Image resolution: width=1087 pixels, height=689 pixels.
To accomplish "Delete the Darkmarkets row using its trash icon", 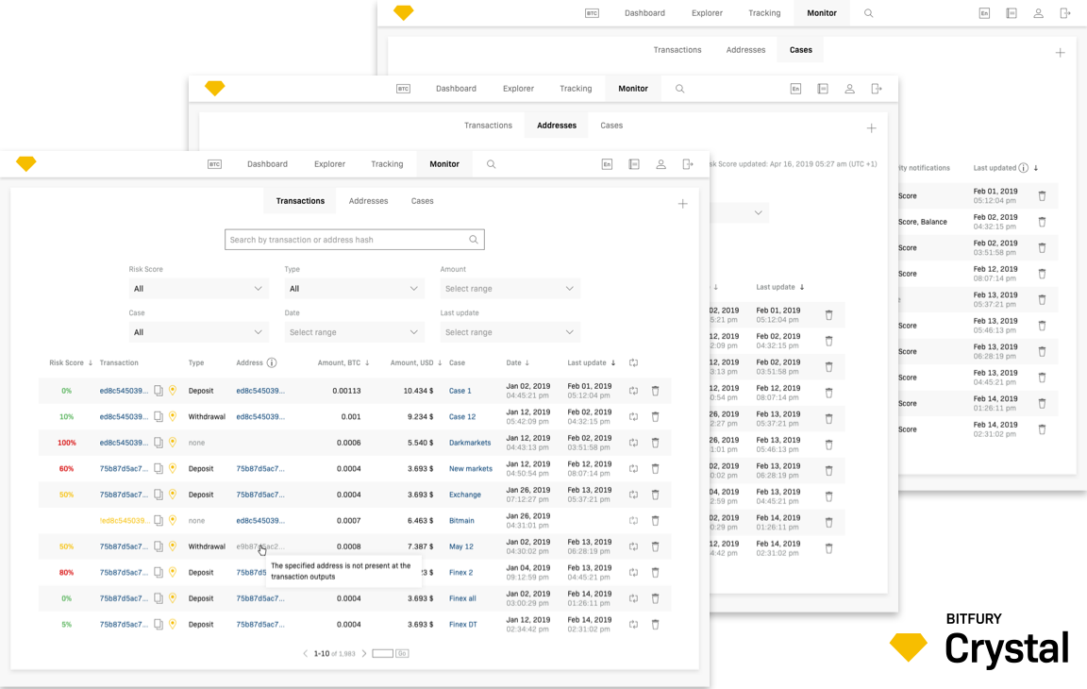I will (656, 442).
